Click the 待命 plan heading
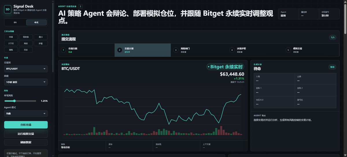347x157 pixels. click(257, 69)
